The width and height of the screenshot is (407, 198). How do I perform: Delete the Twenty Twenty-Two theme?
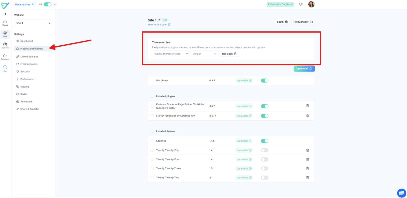(x=308, y=177)
